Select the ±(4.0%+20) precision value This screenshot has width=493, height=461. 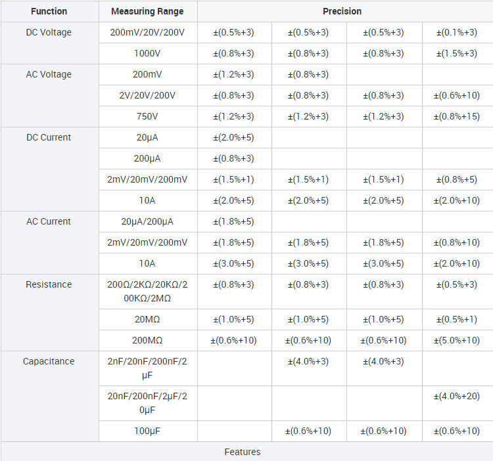coord(456,396)
